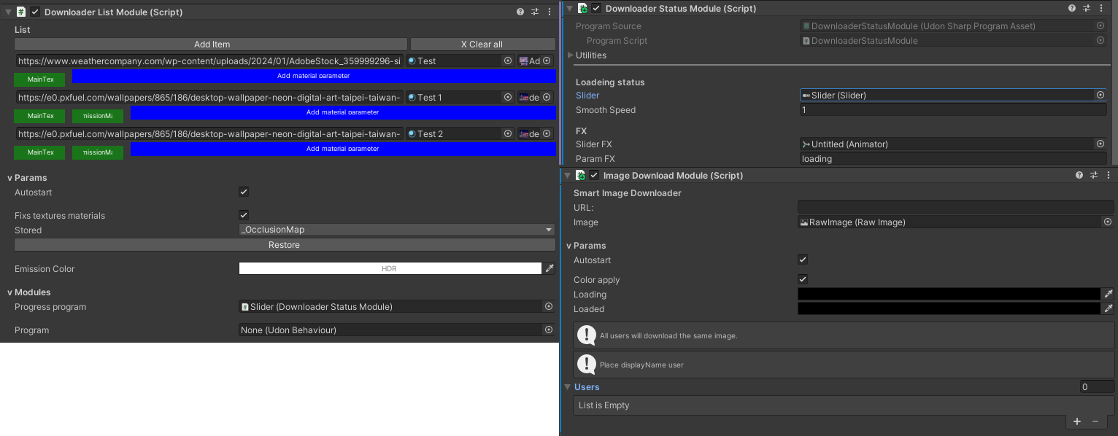The image size is (1118, 436).
Task: Click the Add Item button
Action: (211, 44)
